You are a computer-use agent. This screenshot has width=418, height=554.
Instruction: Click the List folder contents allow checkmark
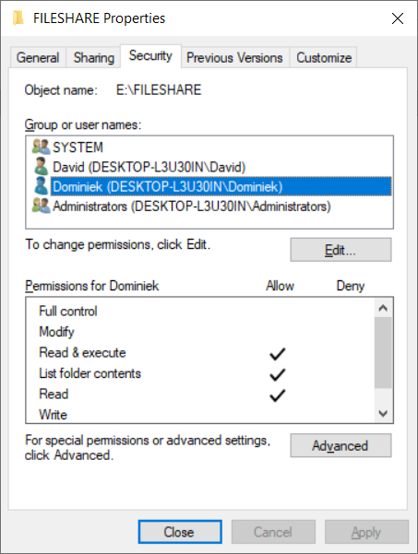click(277, 374)
